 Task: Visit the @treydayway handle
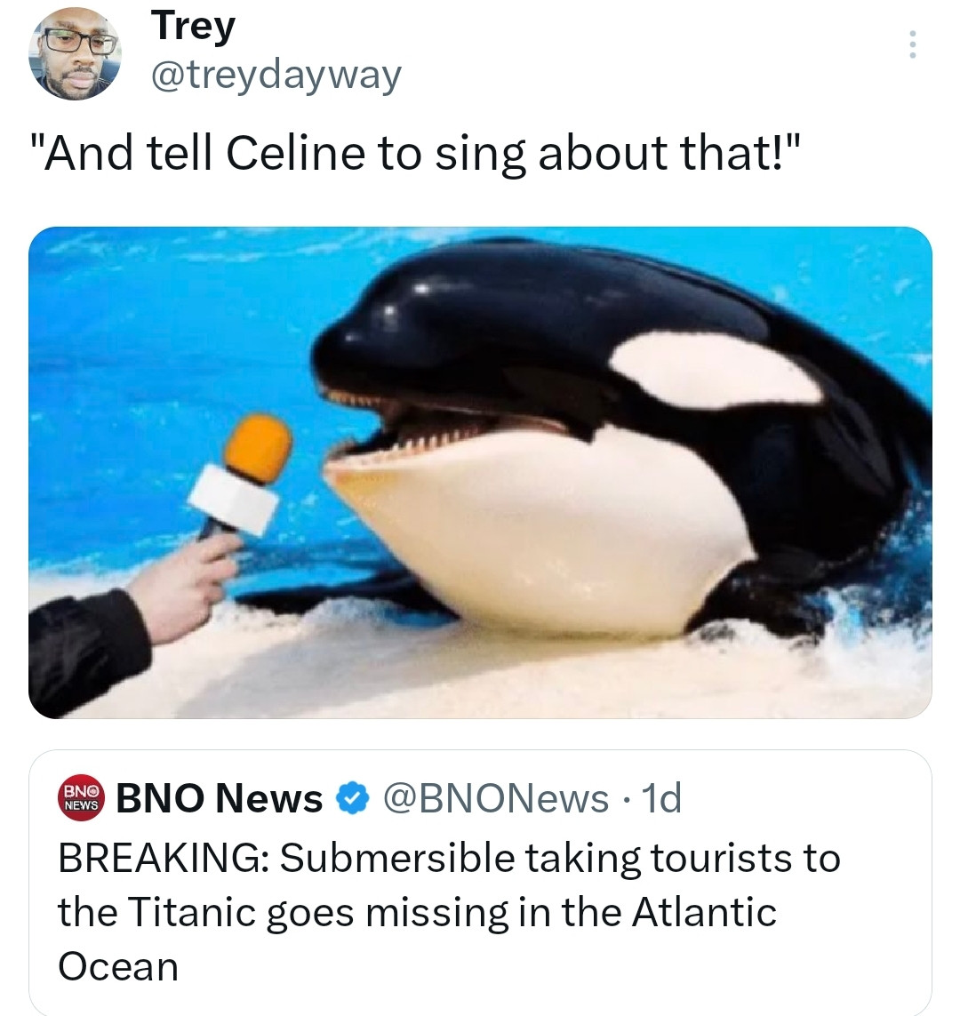pos(276,76)
